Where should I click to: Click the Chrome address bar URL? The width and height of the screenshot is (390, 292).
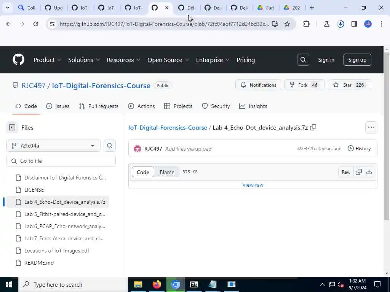pos(164,24)
